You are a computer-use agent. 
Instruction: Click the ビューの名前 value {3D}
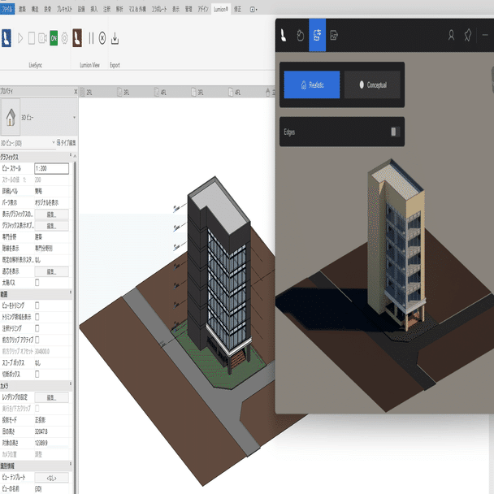tap(38, 488)
